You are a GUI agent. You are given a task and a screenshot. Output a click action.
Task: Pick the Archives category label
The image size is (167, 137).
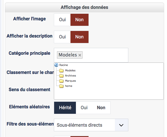point(70,76)
